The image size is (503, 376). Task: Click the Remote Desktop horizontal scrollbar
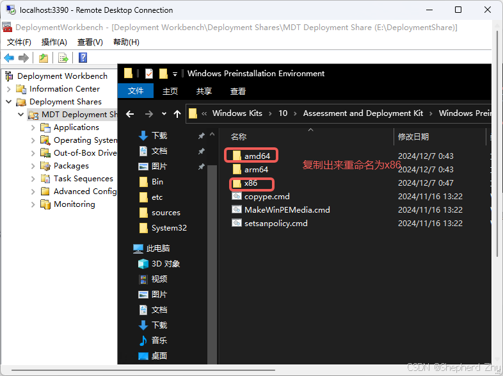pos(143,370)
